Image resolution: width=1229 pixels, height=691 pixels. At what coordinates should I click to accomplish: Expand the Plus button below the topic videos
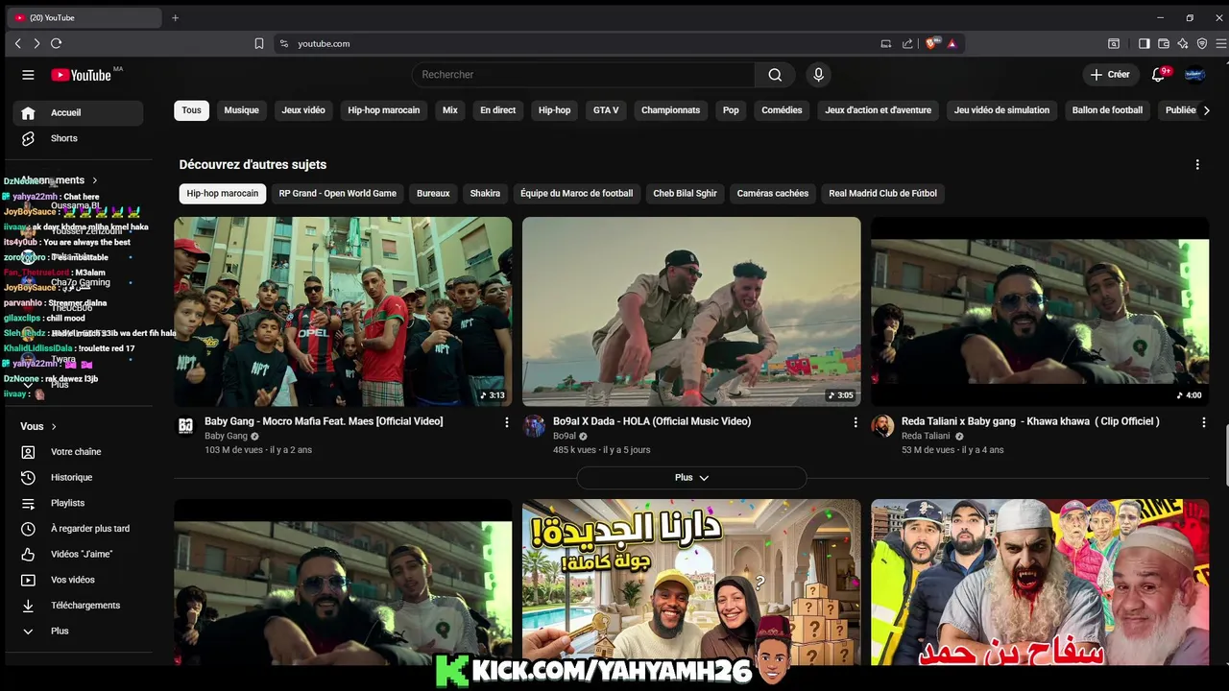click(x=691, y=478)
